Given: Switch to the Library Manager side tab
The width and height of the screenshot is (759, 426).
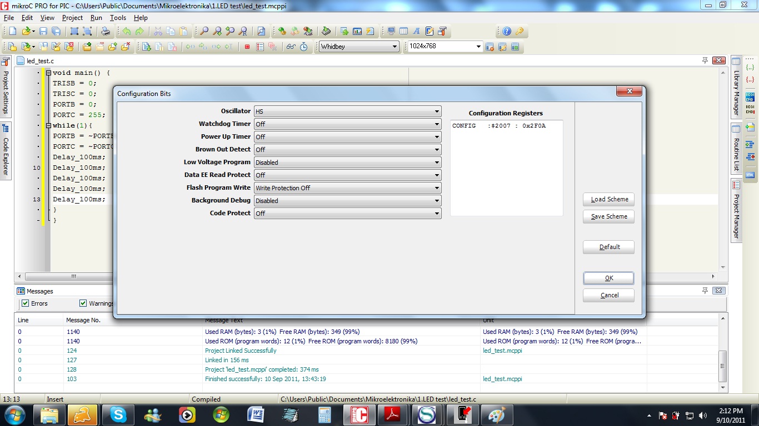Looking at the screenshot, I should [736, 87].
